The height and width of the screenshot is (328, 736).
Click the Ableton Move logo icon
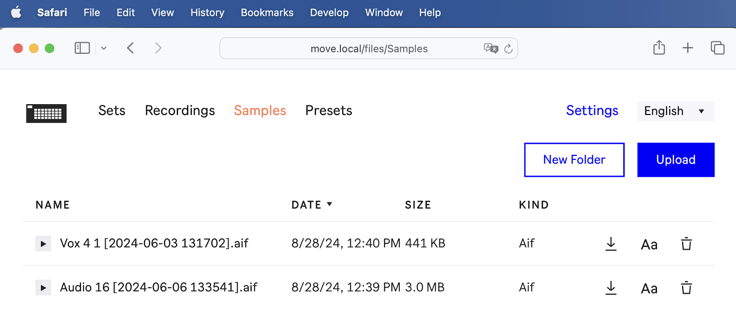point(46,113)
